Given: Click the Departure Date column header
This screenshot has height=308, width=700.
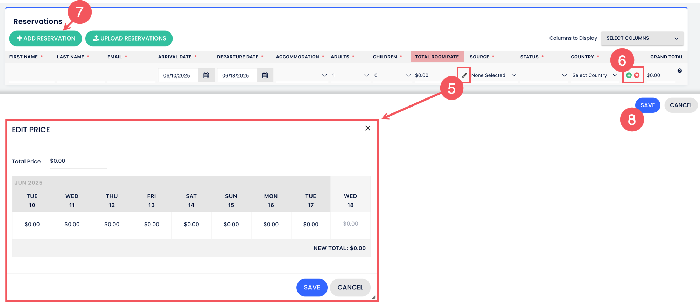Looking at the screenshot, I should click(238, 57).
